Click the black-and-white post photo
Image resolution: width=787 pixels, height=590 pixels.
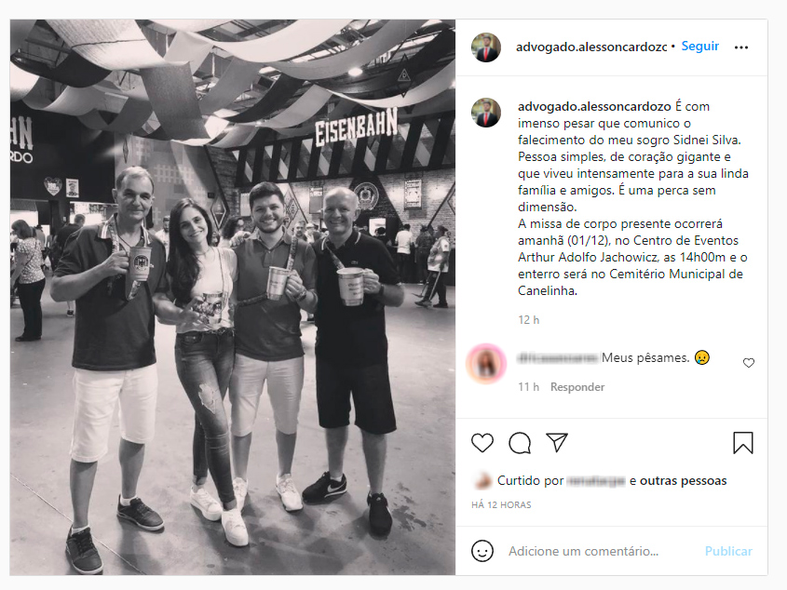coord(233,297)
